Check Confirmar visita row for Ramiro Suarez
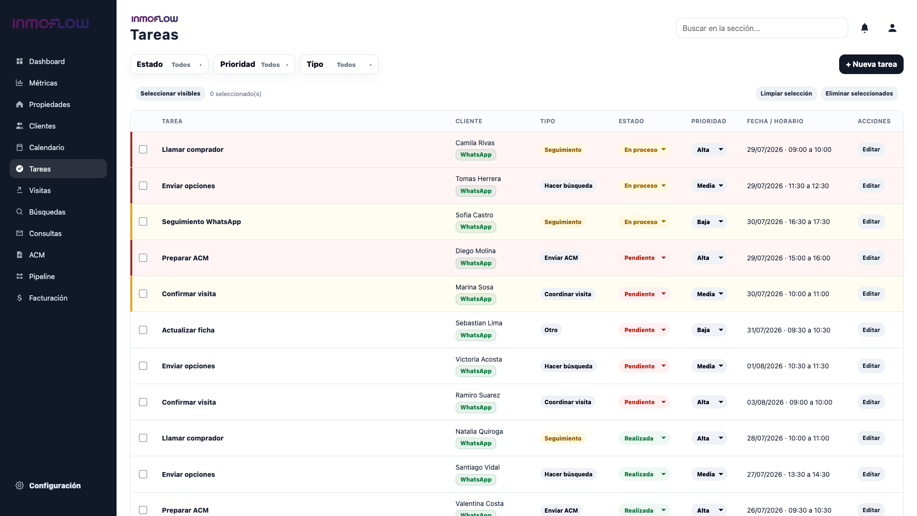Screen dimensions: 917x516 143,402
